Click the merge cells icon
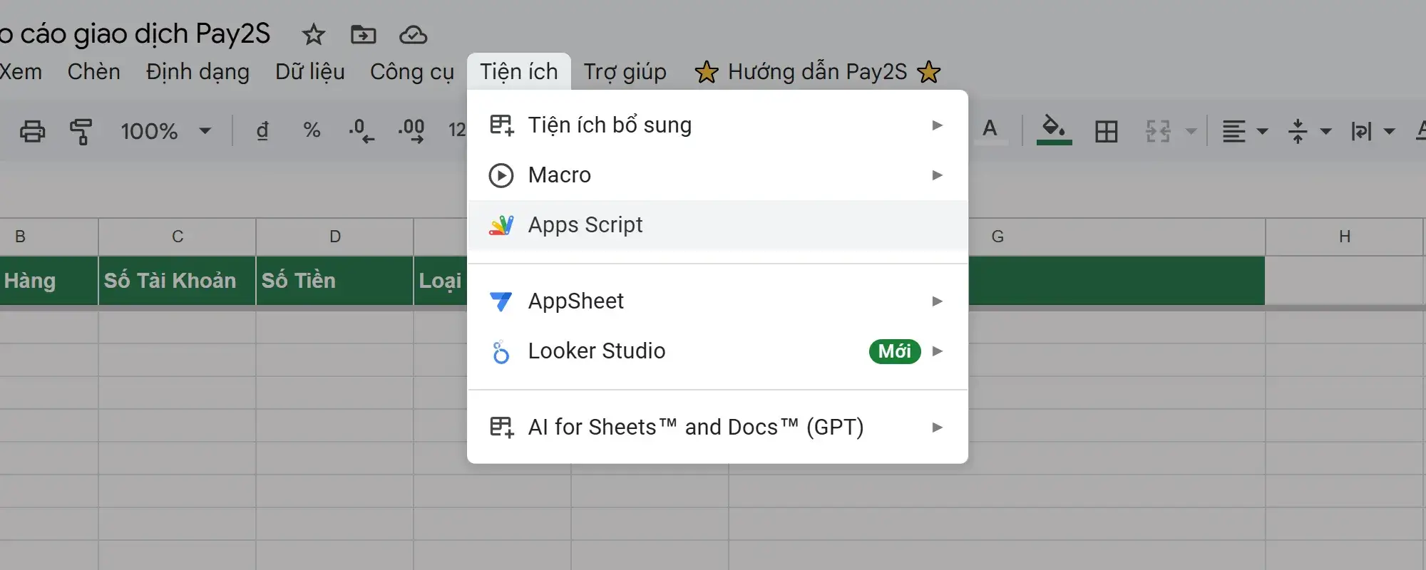 click(1159, 131)
